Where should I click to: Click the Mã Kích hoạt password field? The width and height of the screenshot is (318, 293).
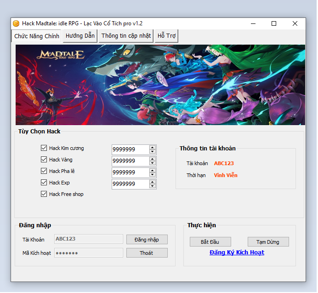pyautogui.click(x=89, y=253)
